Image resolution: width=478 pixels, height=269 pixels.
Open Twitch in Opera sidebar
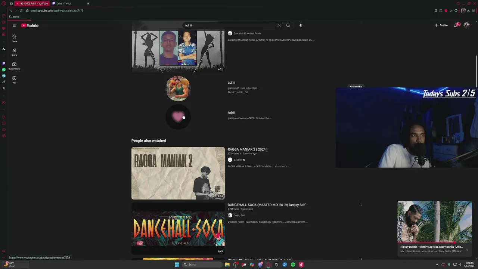pos(4,63)
